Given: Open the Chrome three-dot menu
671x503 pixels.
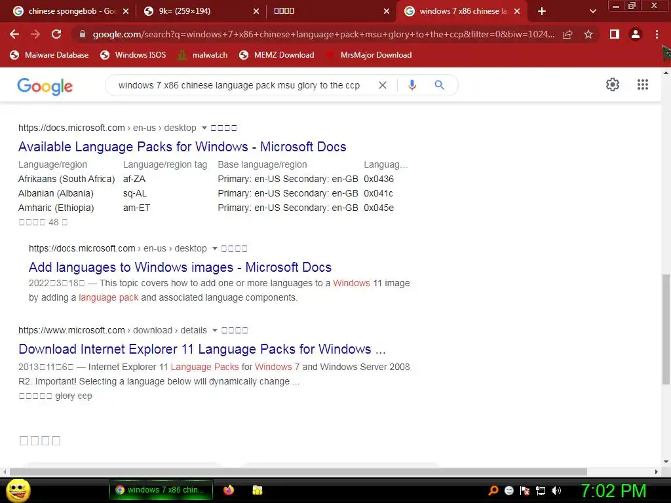Looking at the screenshot, I should tap(657, 34).
